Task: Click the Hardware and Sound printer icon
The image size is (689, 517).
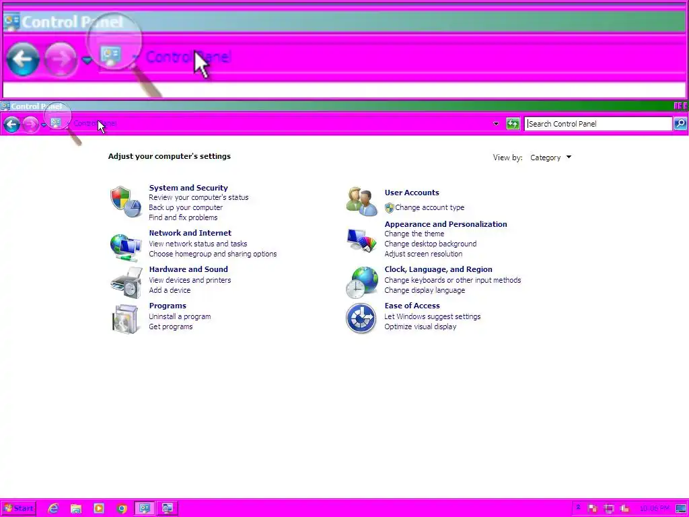Action: (126, 283)
